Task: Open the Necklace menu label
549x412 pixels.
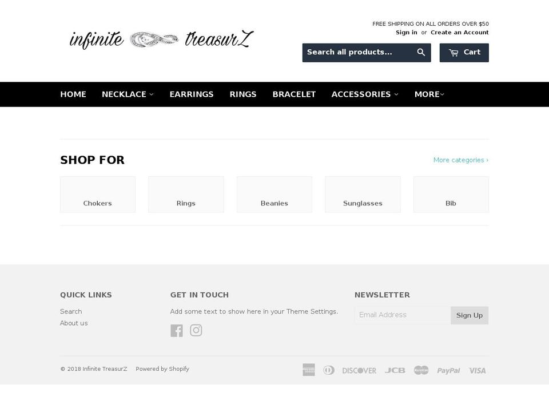Action: click(x=124, y=94)
